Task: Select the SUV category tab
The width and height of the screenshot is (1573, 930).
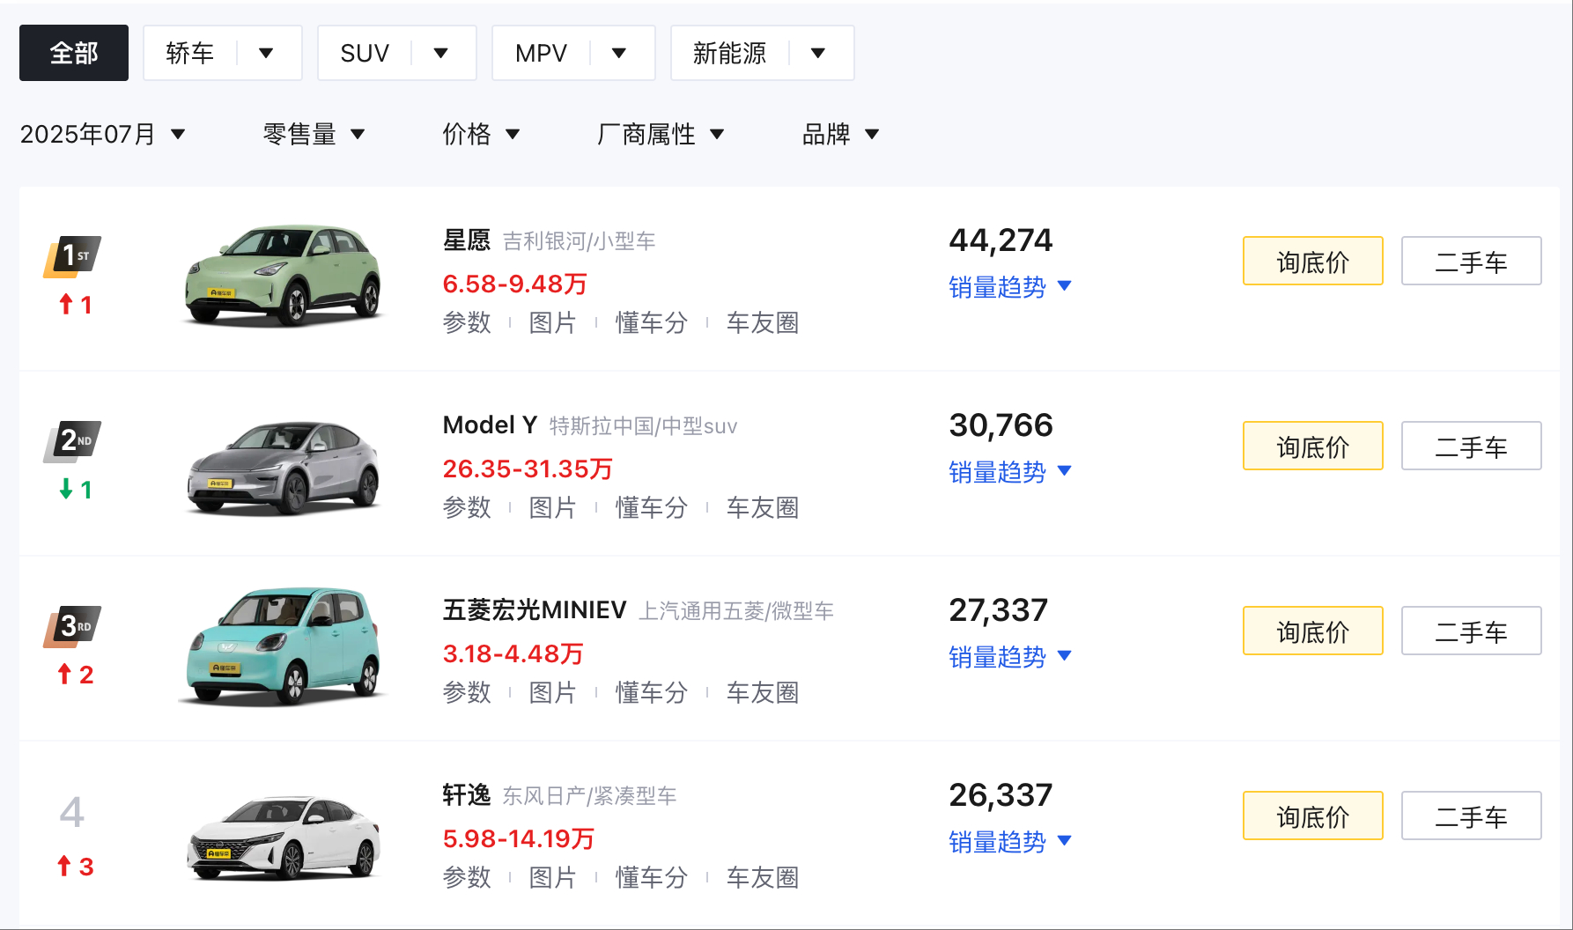Action: click(x=365, y=53)
